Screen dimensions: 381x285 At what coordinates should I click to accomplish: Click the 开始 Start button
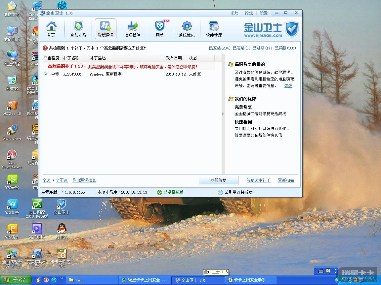tap(16, 280)
